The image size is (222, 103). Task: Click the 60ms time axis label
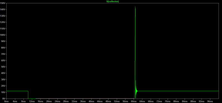tap(134, 101)
